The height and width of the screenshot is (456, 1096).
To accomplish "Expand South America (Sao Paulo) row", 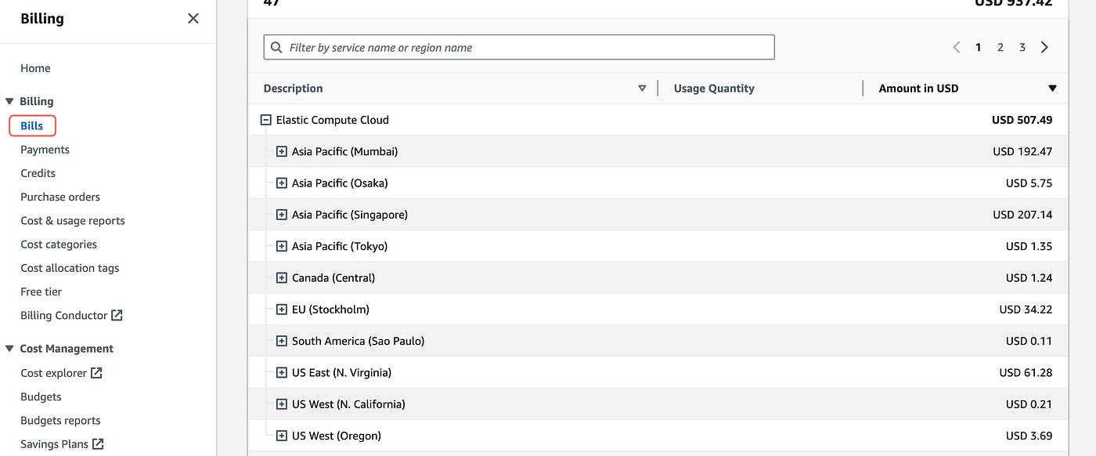I will pyautogui.click(x=282, y=341).
